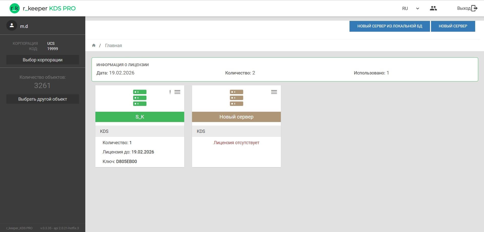Click the language dropdown chevron arrow

click(418, 9)
